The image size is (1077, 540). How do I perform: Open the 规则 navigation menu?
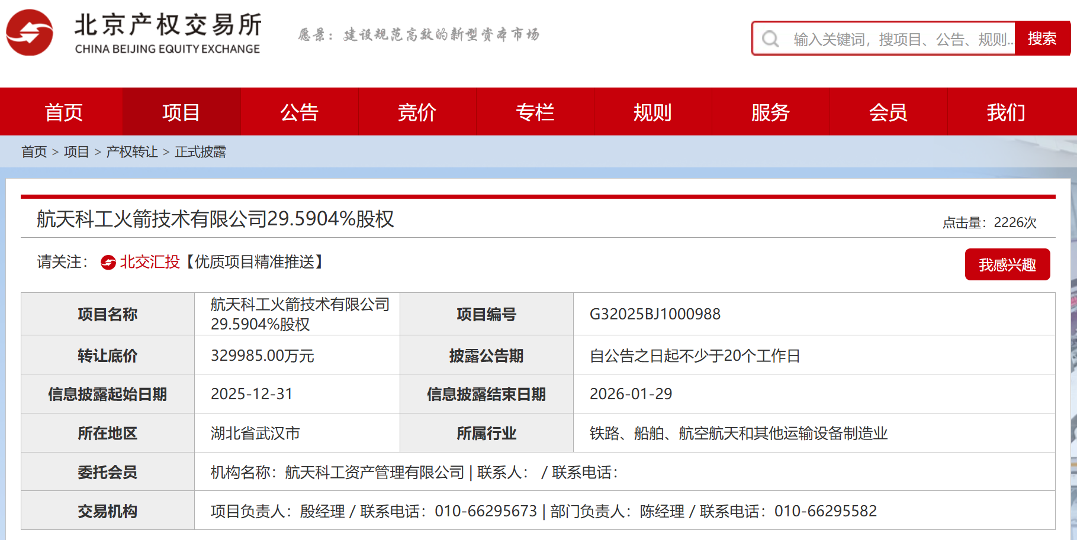[x=652, y=112]
